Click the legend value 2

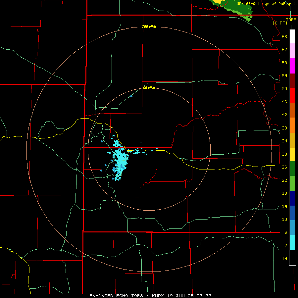286,246
